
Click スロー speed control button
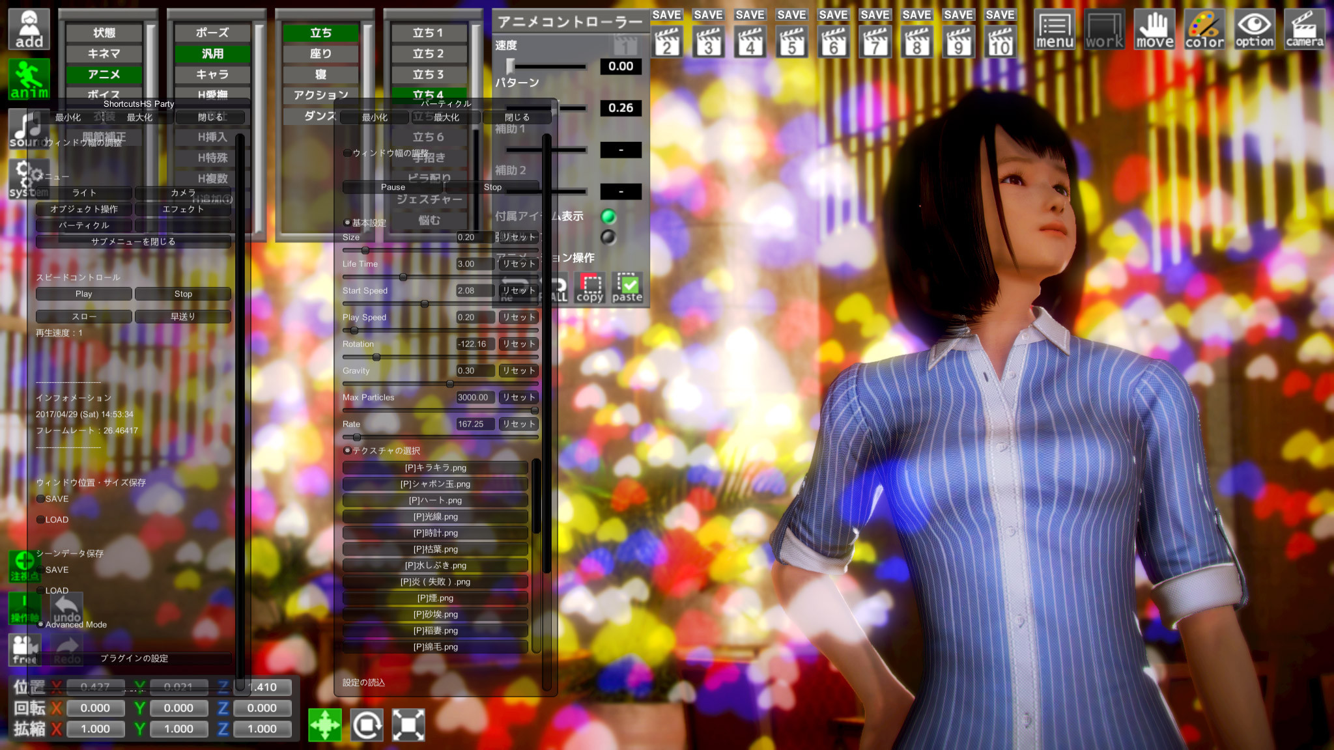(84, 316)
